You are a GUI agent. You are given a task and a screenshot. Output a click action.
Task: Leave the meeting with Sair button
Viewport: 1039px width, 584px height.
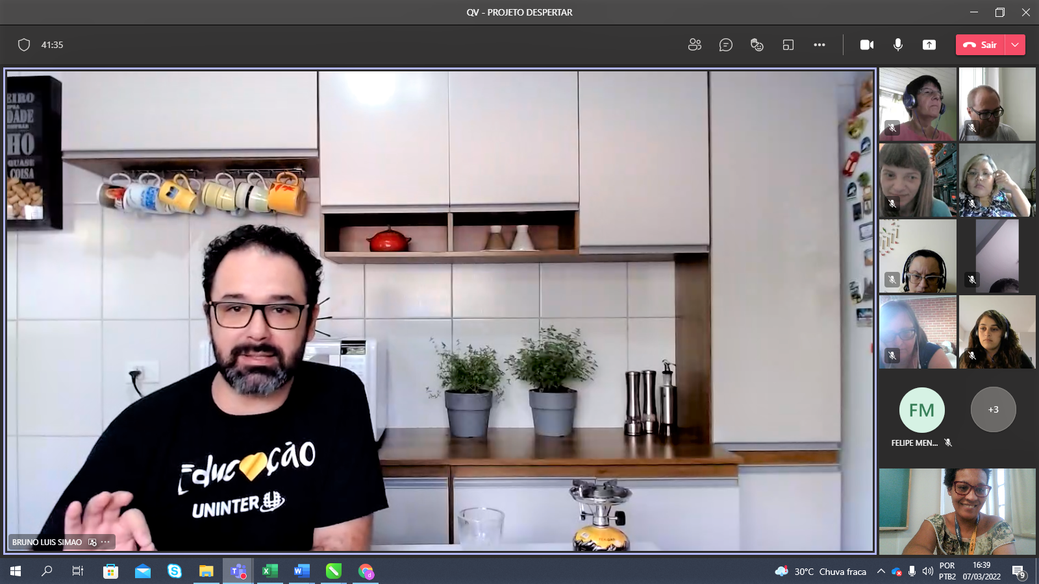pos(981,45)
